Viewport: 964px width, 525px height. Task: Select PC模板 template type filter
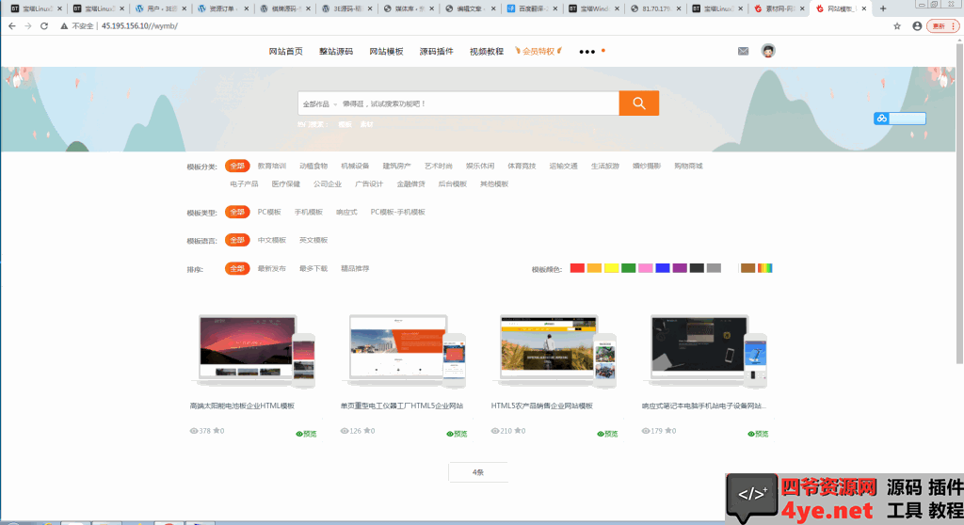[269, 212]
